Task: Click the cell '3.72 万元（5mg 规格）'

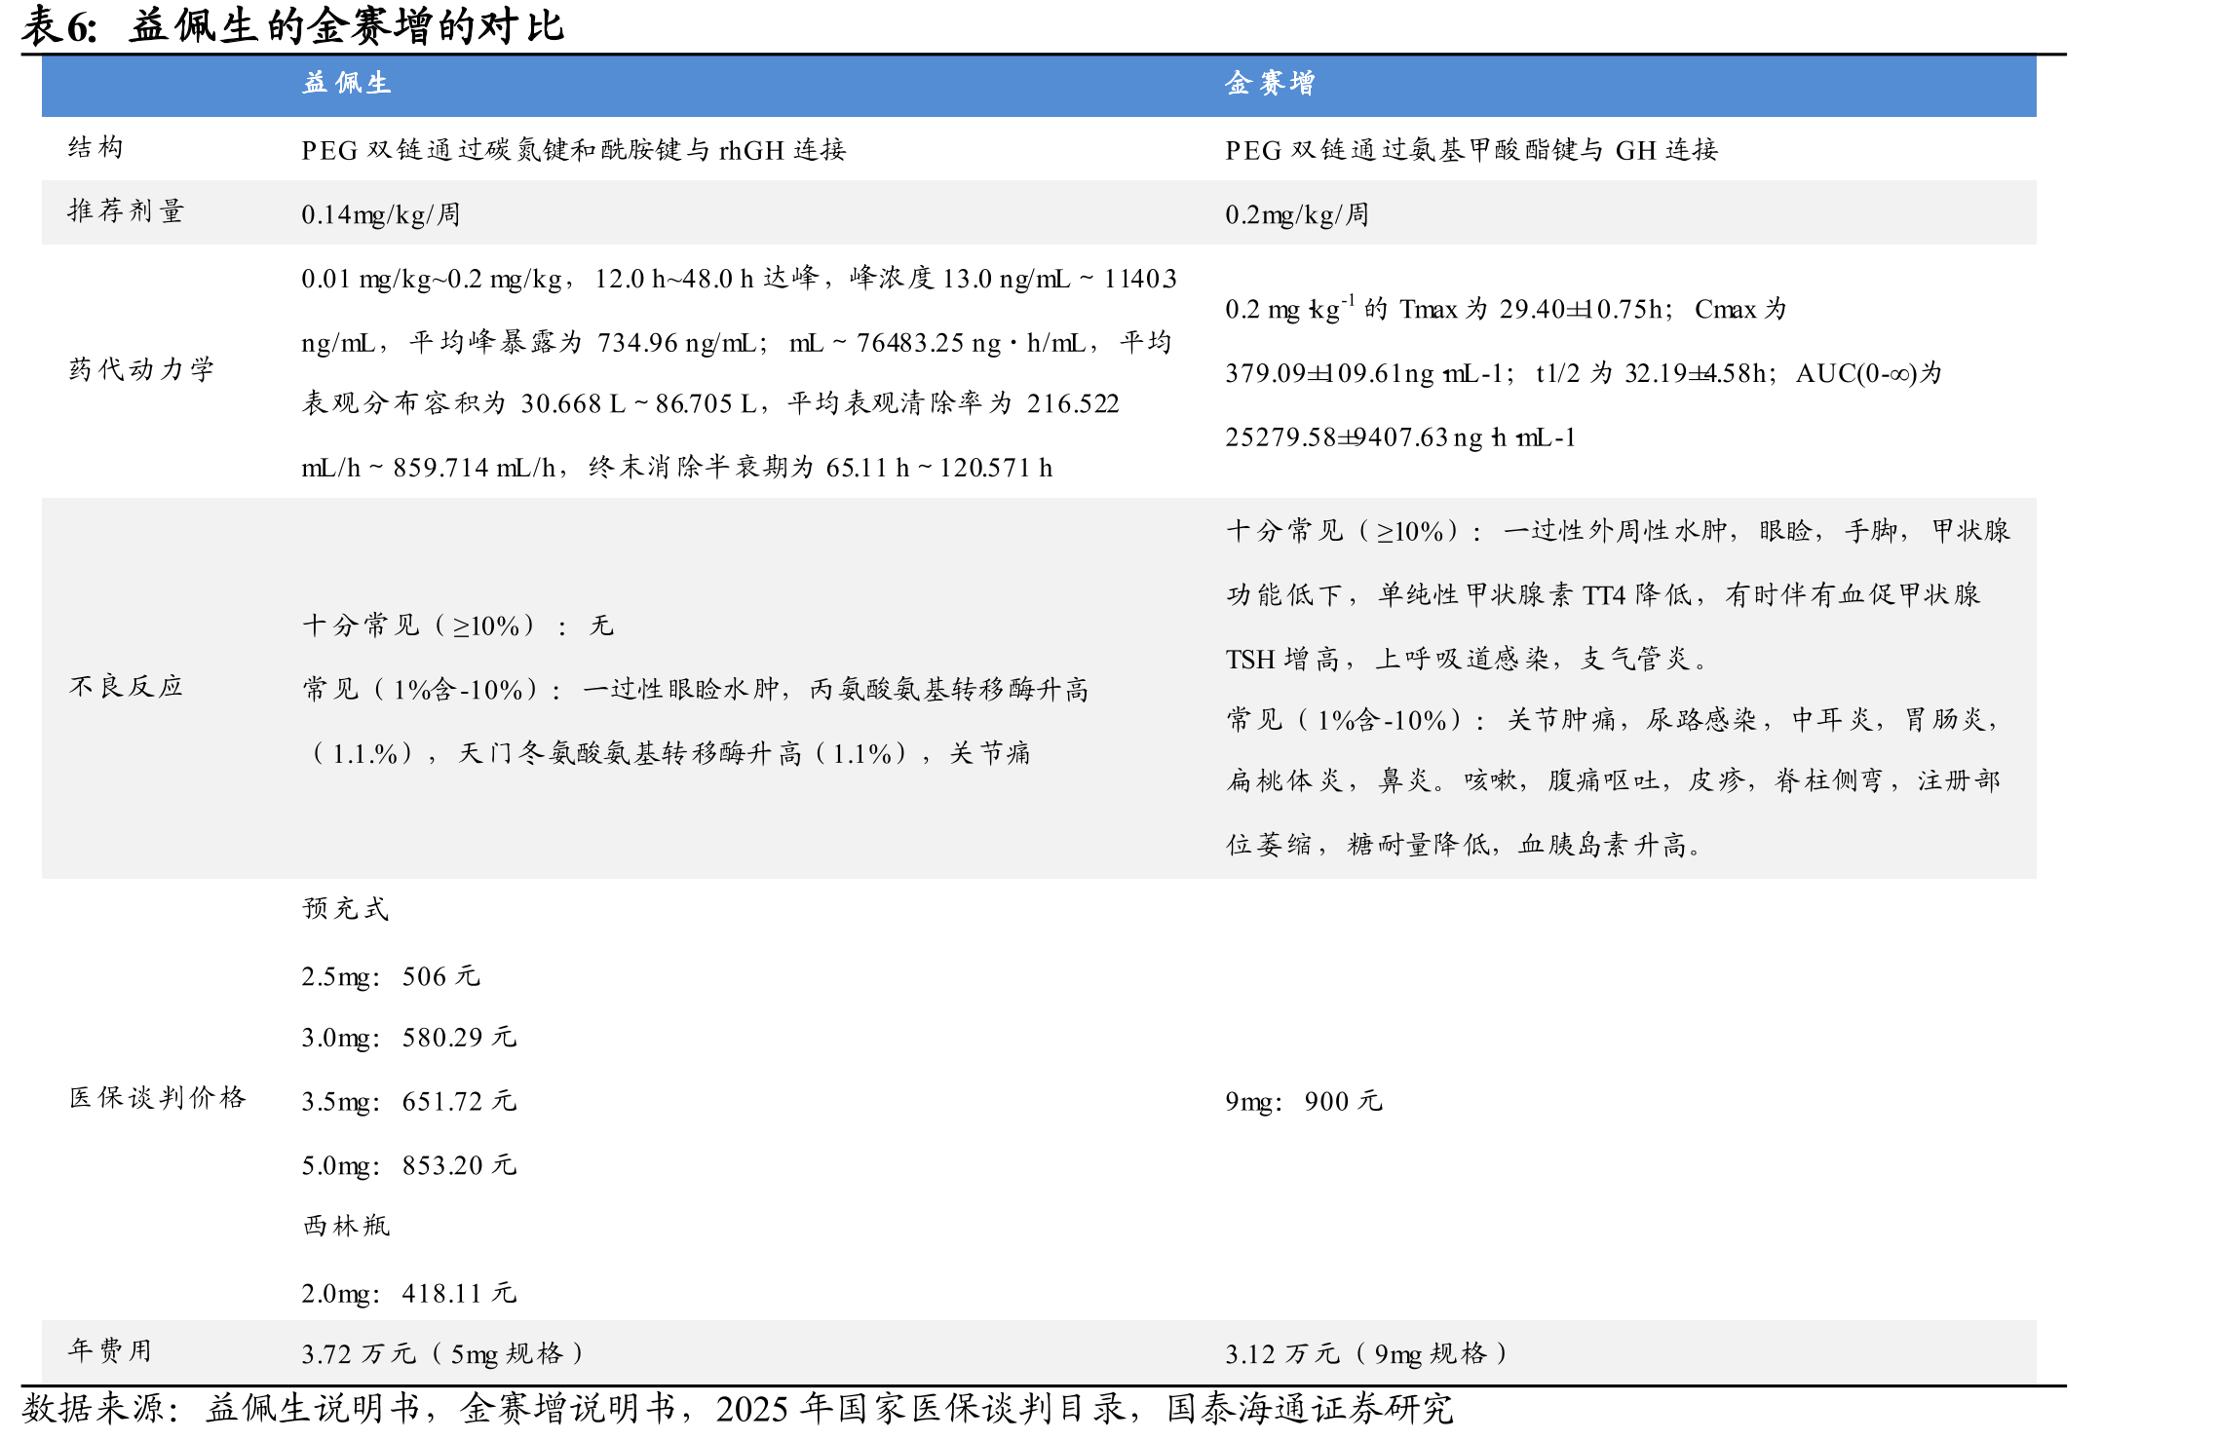Action: point(442,1354)
